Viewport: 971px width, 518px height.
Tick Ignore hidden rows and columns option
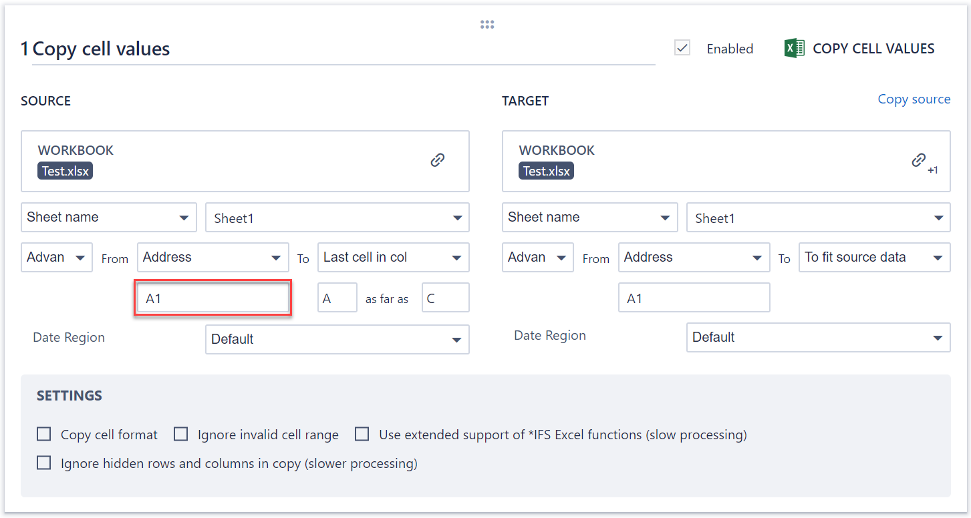(44, 463)
